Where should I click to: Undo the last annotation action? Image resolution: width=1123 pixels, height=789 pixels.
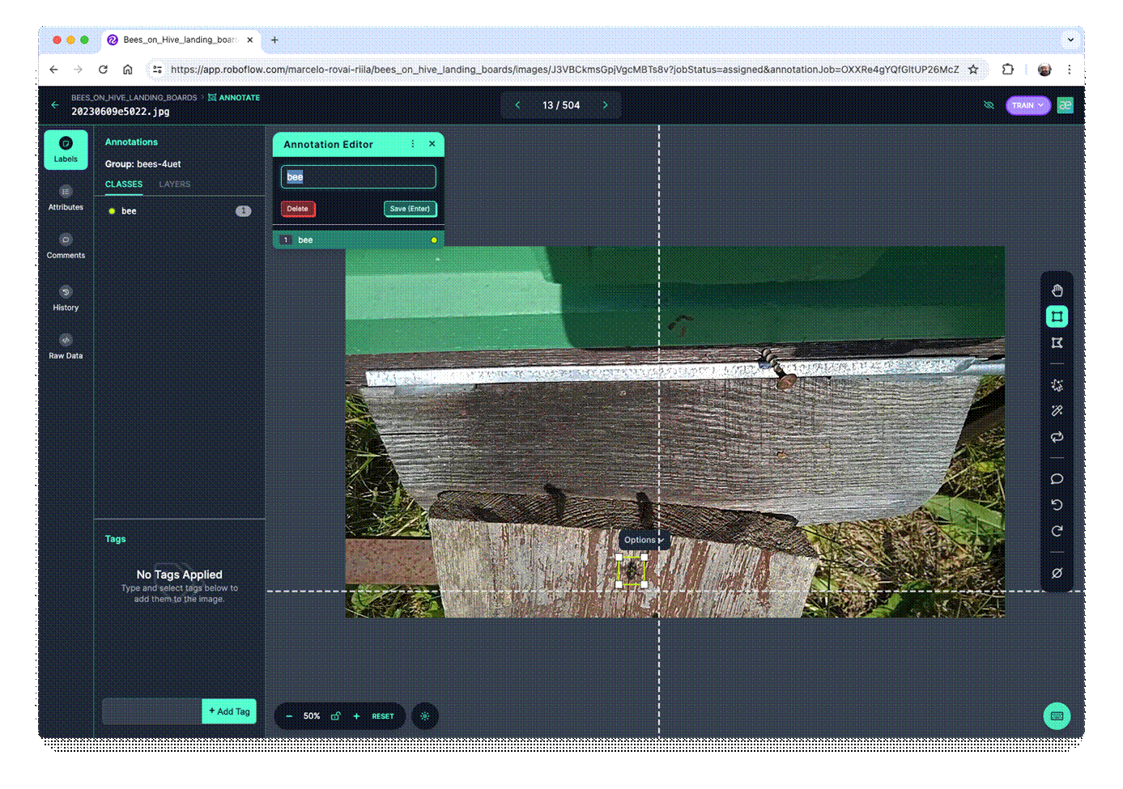1057,504
